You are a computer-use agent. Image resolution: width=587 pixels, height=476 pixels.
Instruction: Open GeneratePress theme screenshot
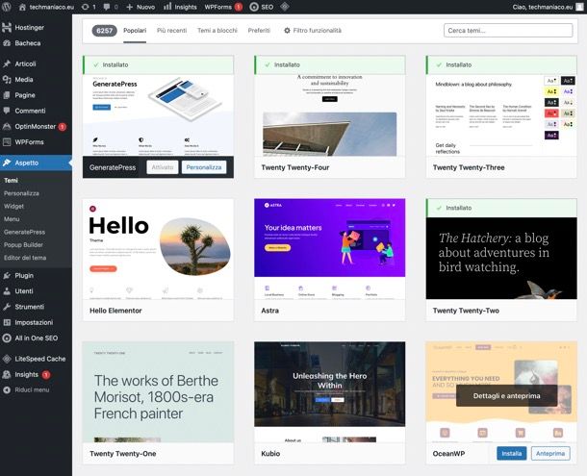click(x=158, y=115)
